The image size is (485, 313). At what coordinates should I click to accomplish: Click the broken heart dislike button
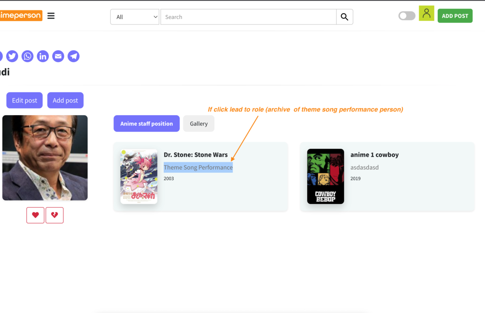point(54,215)
